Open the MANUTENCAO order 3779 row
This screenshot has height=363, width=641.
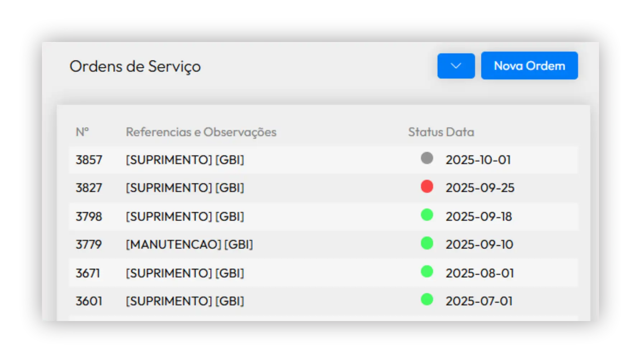pos(189,245)
